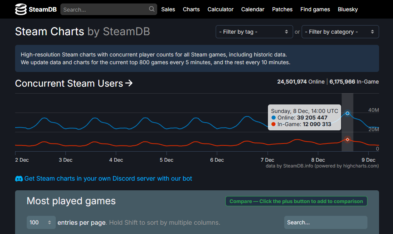Viewport: 393px width, 234px height.
Task: Click tooltip In-Game value 12 090 313
Action: (317, 124)
